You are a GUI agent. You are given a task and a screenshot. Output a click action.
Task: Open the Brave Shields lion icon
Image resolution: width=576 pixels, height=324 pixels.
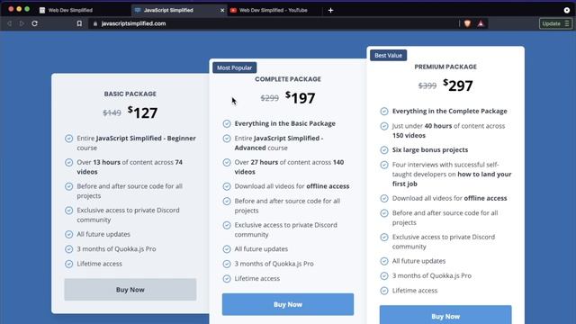(467, 23)
